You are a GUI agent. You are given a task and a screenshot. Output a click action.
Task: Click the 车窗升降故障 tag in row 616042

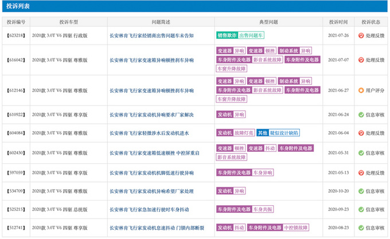point(232,69)
